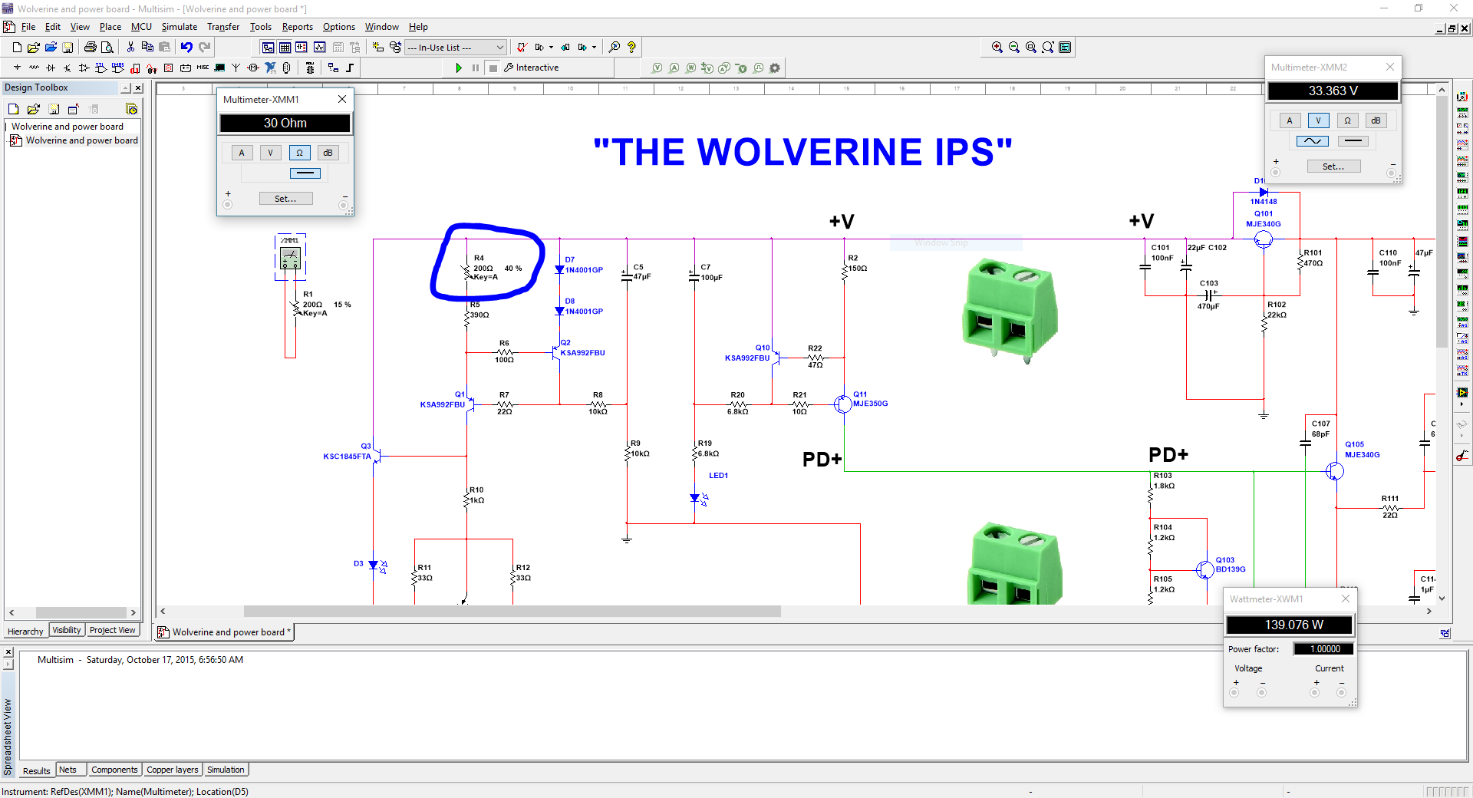Print the circuit

91,48
